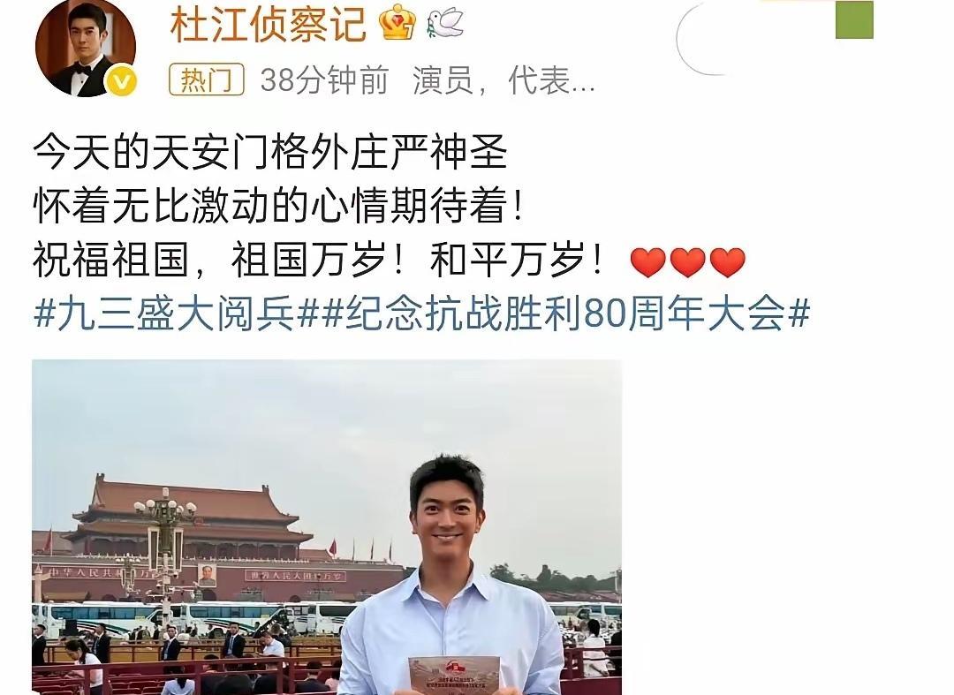The height and width of the screenshot is (695, 954).
Task: Click the line 怀着无比激动的心情期待着
Action: (x=278, y=206)
